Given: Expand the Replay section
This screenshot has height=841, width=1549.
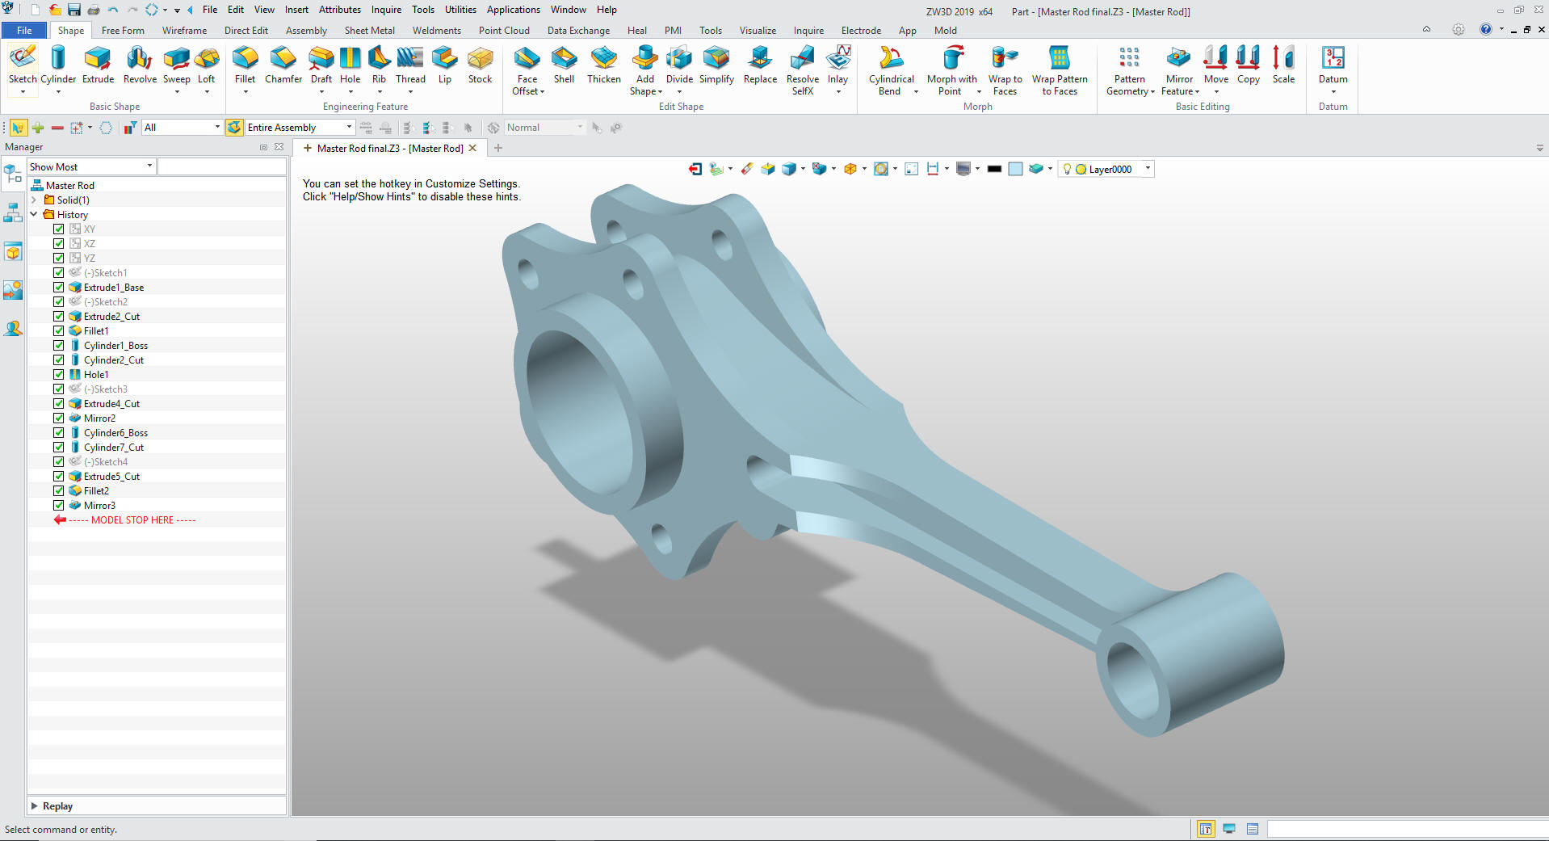Looking at the screenshot, I should (x=34, y=806).
